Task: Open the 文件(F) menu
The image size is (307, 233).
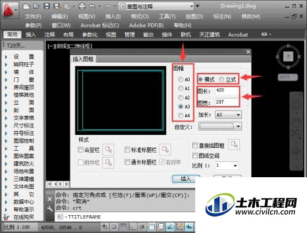Action: 33,17
